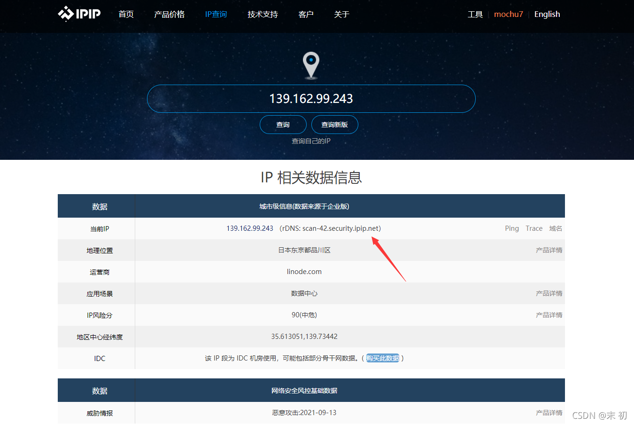
Task: Click the 城市级信息 table header
Action: pyautogui.click(x=304, y=206)
